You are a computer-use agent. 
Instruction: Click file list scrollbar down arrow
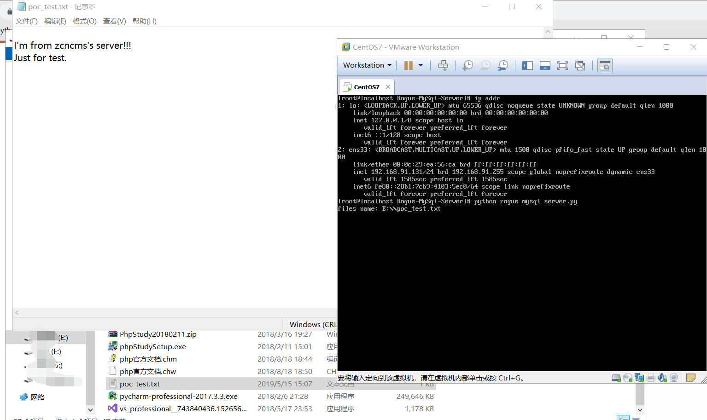pos(640,410)
